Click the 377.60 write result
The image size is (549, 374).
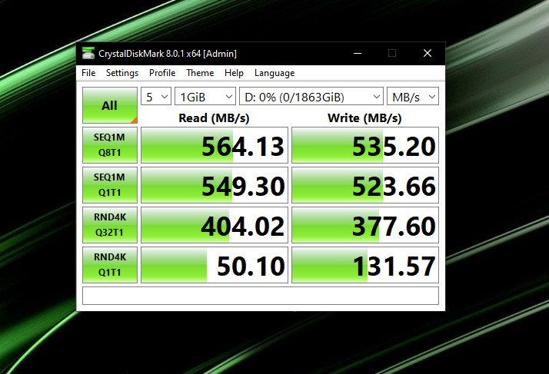coord(364,225)
